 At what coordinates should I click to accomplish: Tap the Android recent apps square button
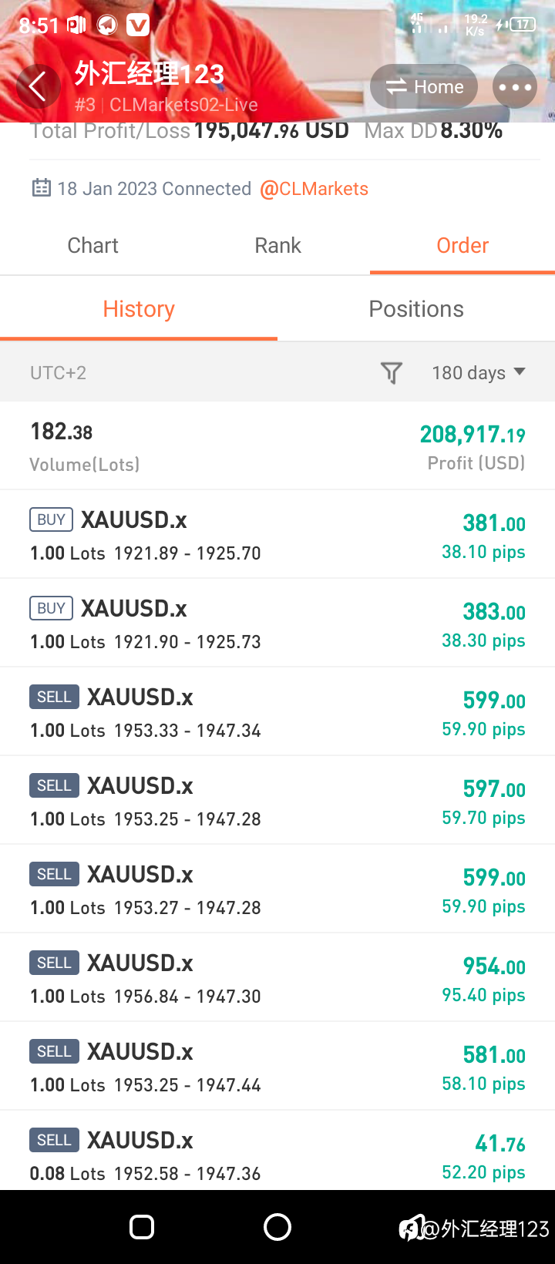coord(142,1227)
